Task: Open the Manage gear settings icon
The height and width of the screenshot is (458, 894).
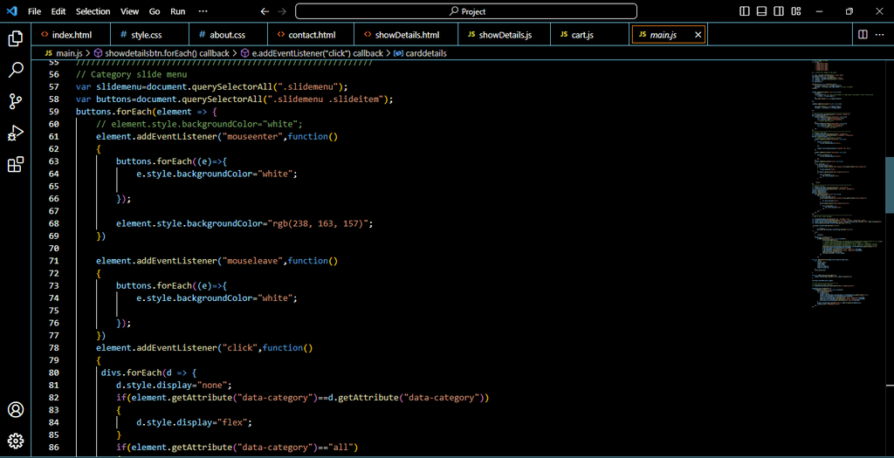Action: pos(16,441)
